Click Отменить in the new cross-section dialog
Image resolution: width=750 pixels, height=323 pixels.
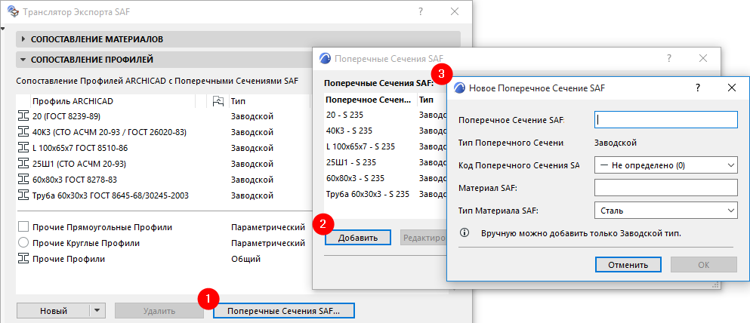click(628, 265)
